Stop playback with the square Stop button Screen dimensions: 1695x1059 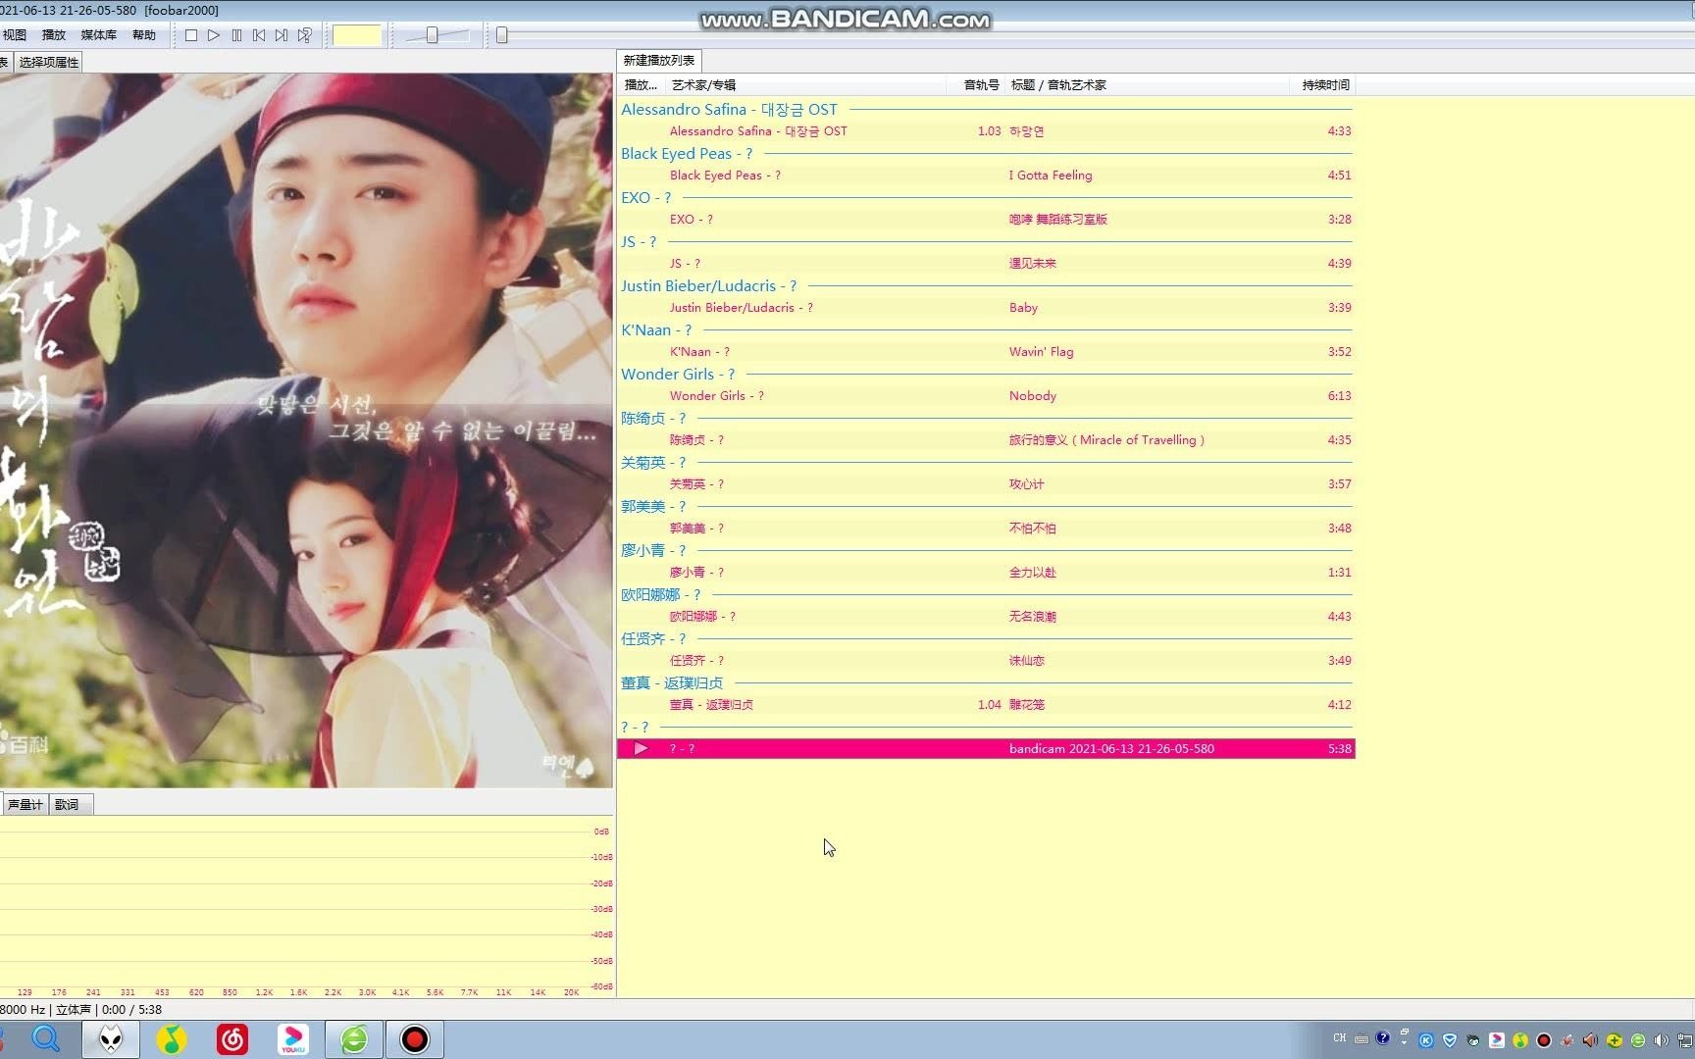point(191,35)
